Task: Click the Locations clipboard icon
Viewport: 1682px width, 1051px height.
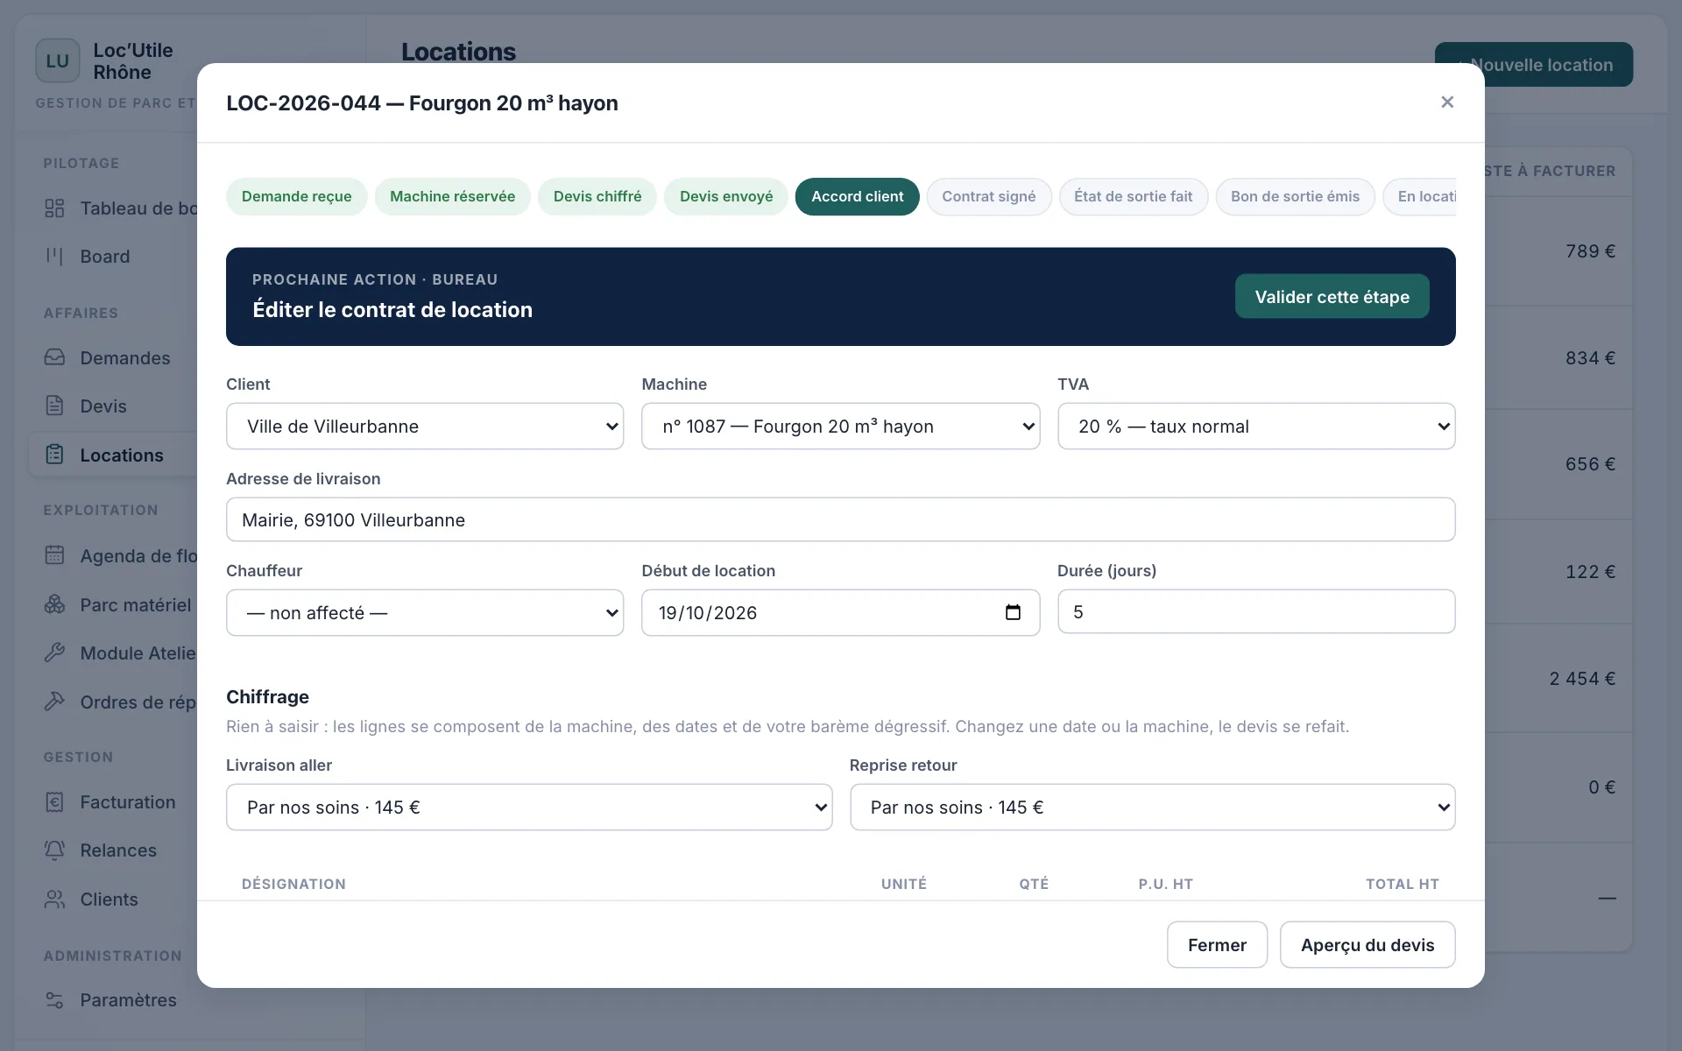Action: click(54, 455)
